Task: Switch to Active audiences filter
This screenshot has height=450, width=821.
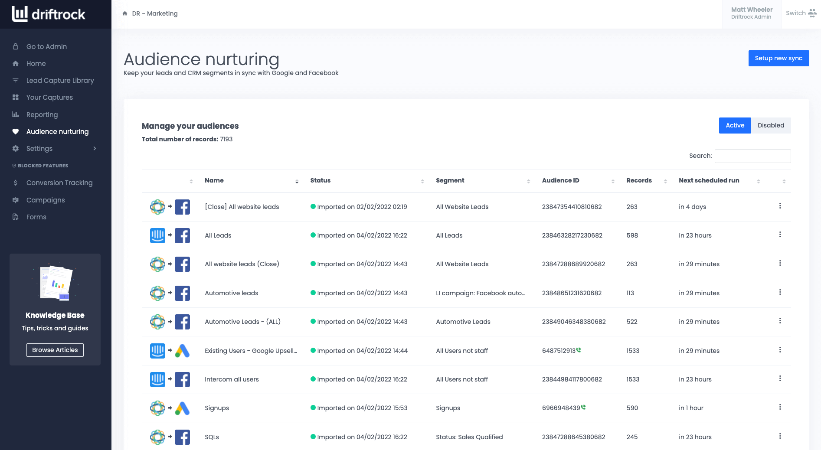Action: pos(735,125)
